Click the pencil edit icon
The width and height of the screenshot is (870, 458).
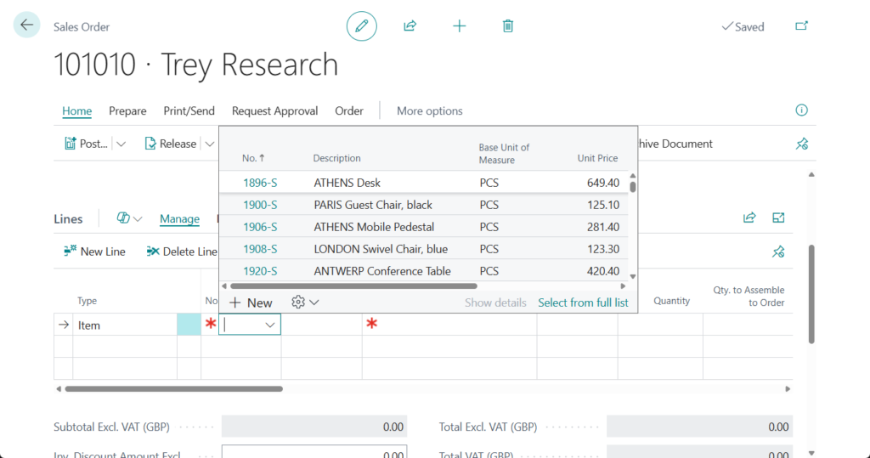click(361, 26)
